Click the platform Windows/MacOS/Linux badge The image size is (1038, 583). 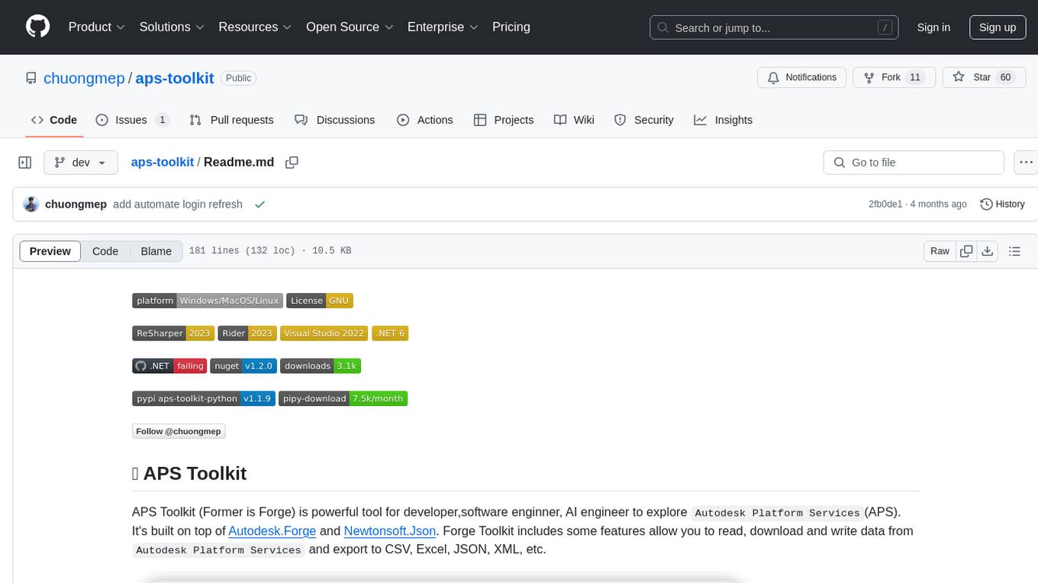click(208, 301)
